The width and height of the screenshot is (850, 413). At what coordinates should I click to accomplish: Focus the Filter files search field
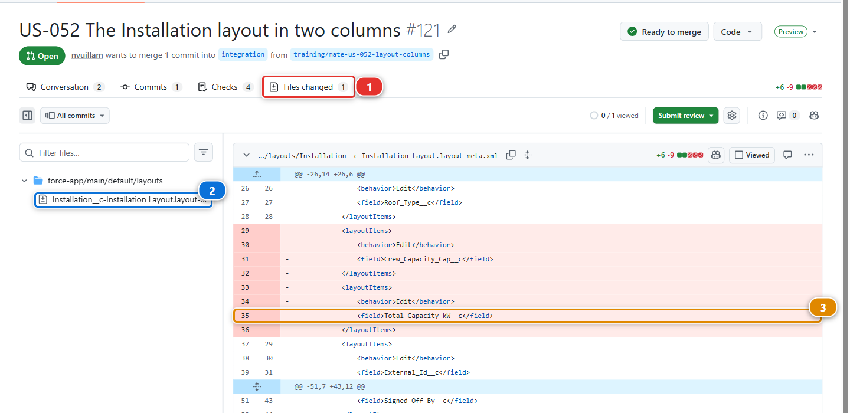tap(104, 152)
